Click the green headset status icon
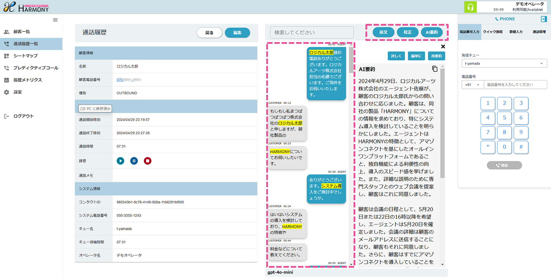 coord(470,7)
